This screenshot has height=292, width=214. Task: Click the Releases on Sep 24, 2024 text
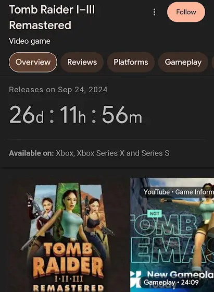(x=58, y=90)
